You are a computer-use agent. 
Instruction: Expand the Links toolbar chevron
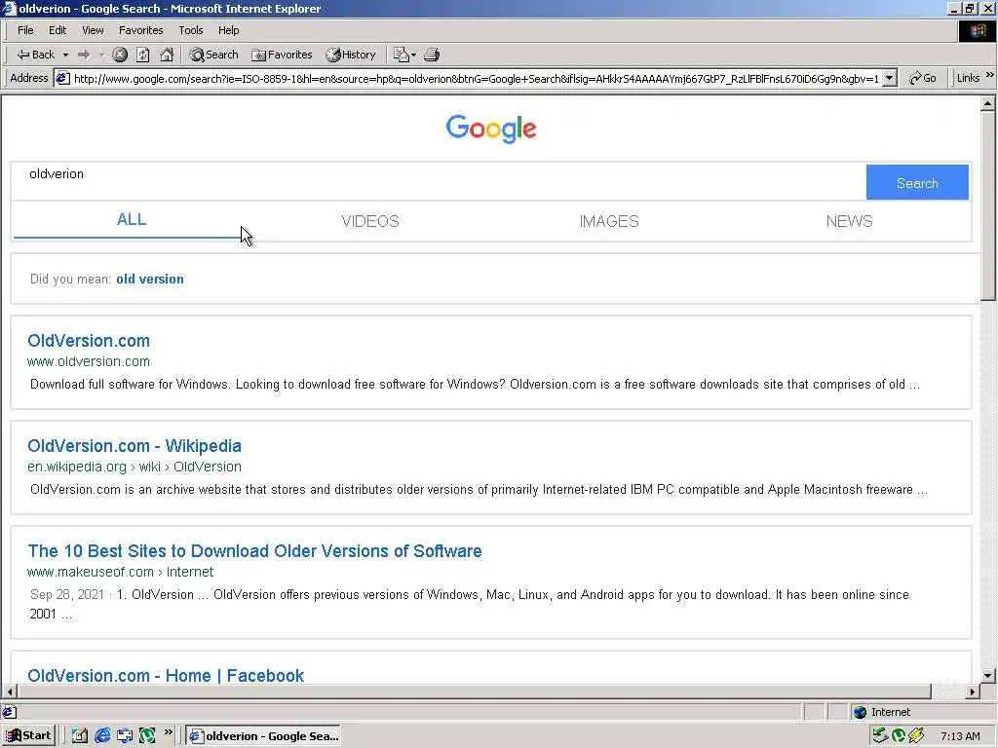click(990, 76)
